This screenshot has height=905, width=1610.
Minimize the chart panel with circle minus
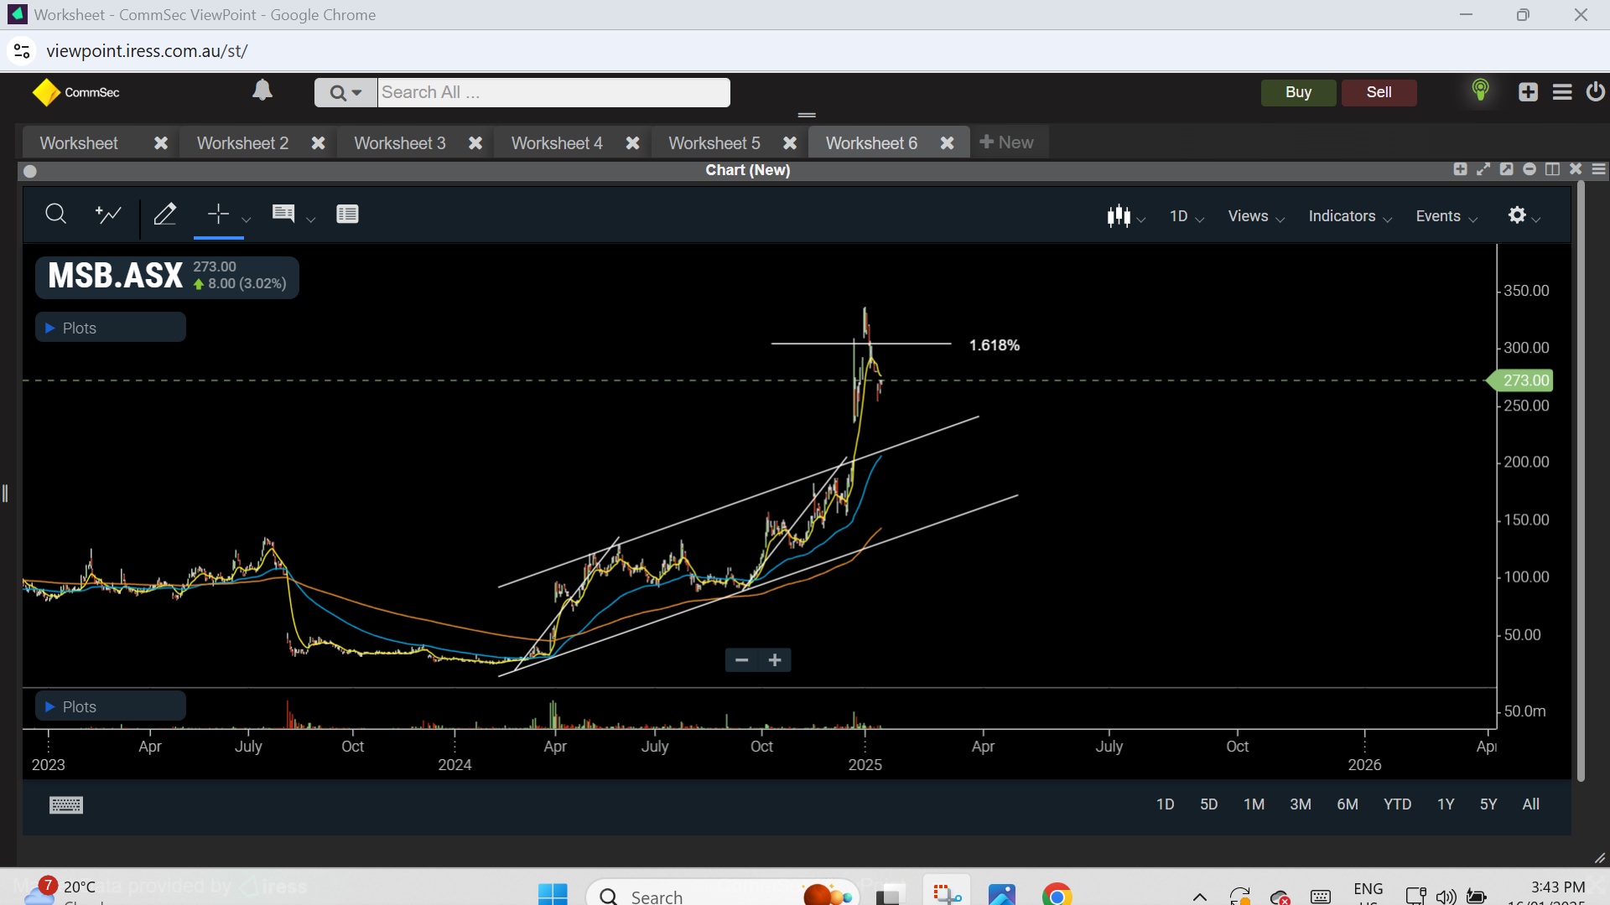click(1529, 169)
